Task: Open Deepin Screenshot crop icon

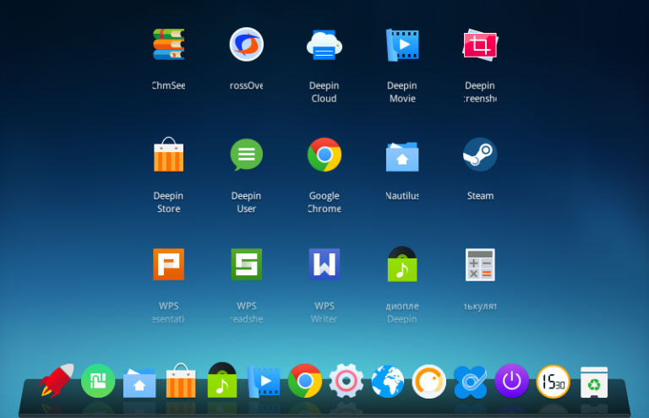Action: click(x=480, y=45)
